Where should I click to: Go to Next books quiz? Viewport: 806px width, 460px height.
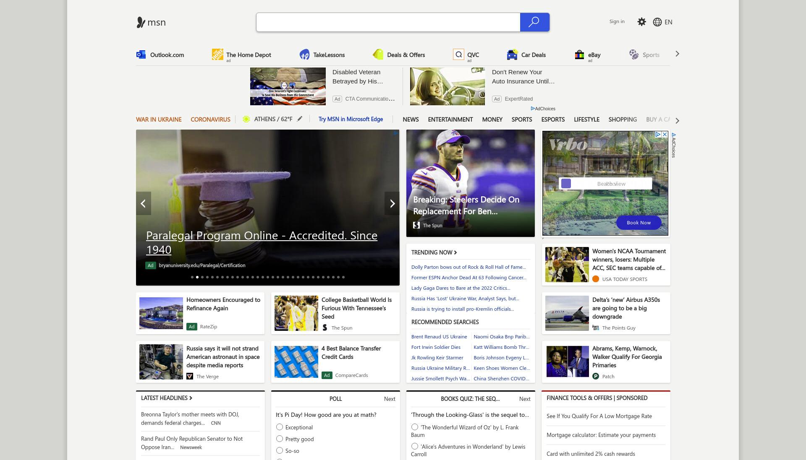tap(525, 399)
